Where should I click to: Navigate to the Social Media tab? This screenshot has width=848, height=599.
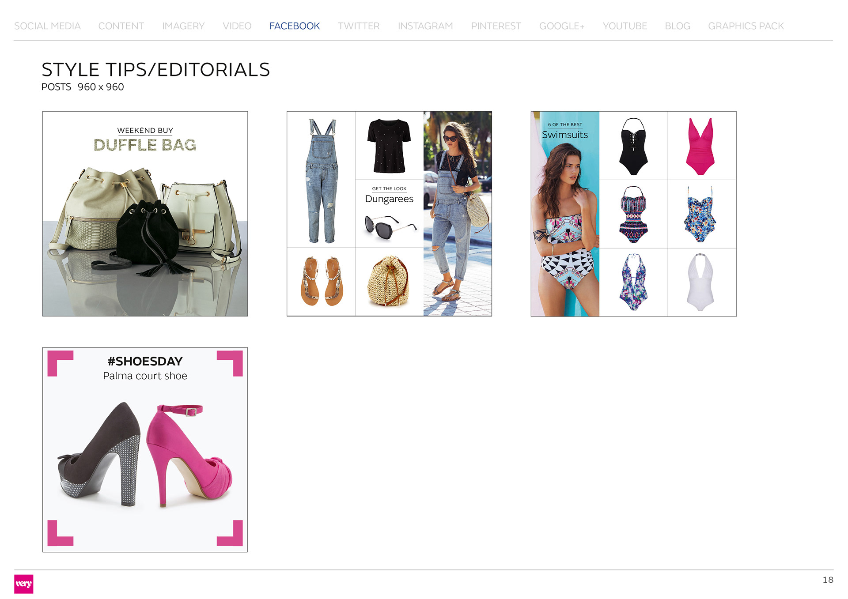click(47, 26)
